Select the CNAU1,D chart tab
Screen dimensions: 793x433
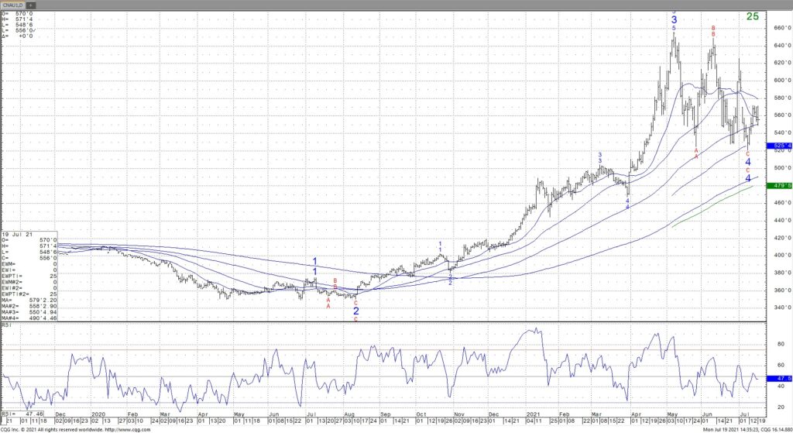(12, 5)
